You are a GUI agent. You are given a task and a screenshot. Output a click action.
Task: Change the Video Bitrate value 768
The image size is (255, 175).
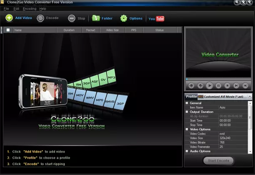coord(233,142)
